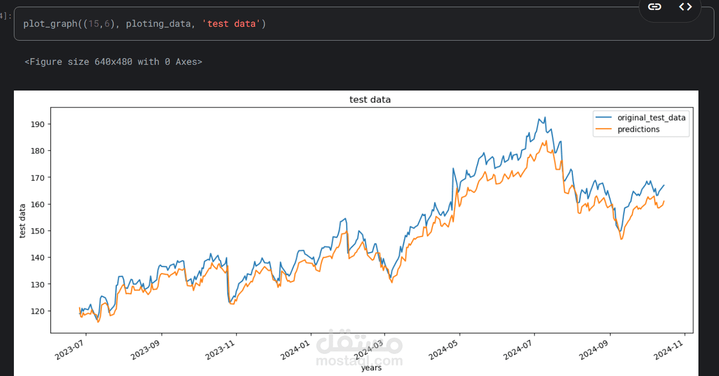Click the orange predictions legend line
The width and height of the screenshot is (719, 376).
click(x=604, y=130)
